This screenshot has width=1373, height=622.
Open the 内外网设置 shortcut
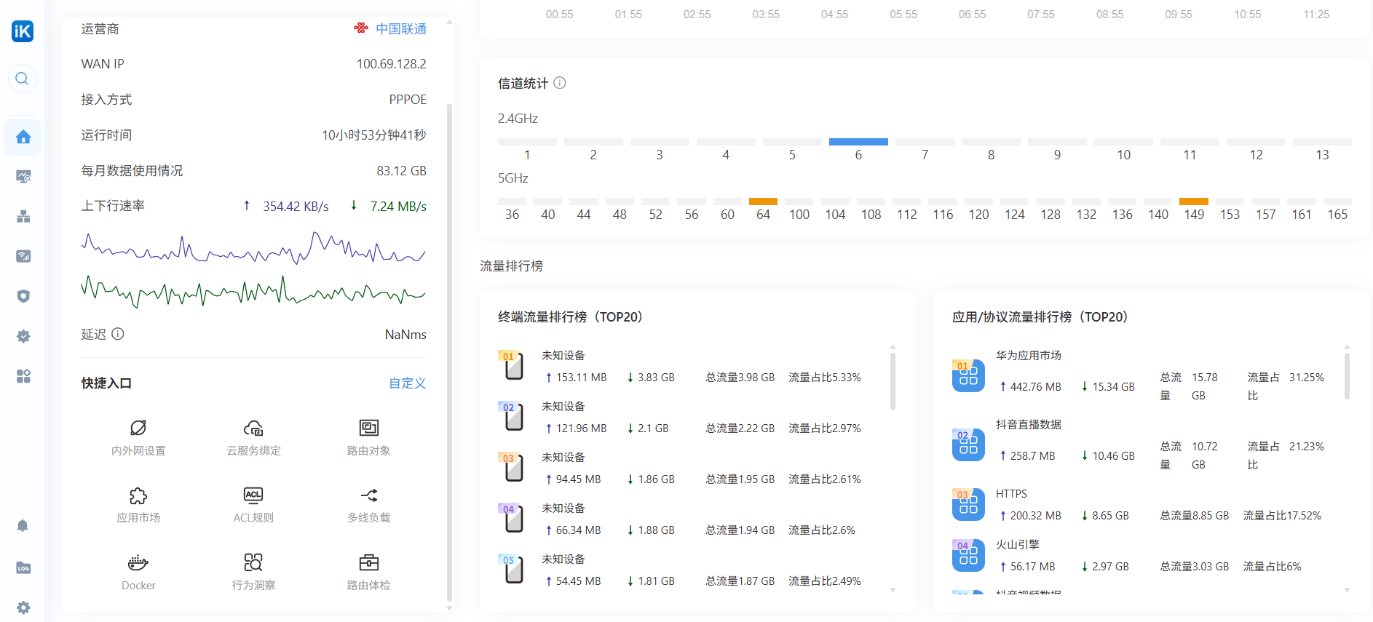pos(138,436)
